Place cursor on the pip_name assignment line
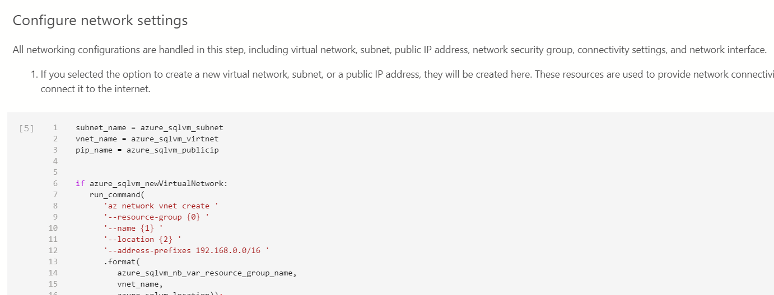774x295 pixels. tap(147, 150)
